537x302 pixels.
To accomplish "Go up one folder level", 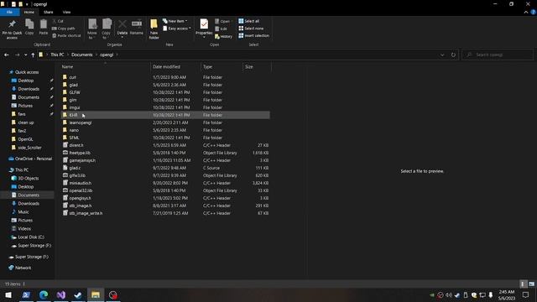I will 33,55.
